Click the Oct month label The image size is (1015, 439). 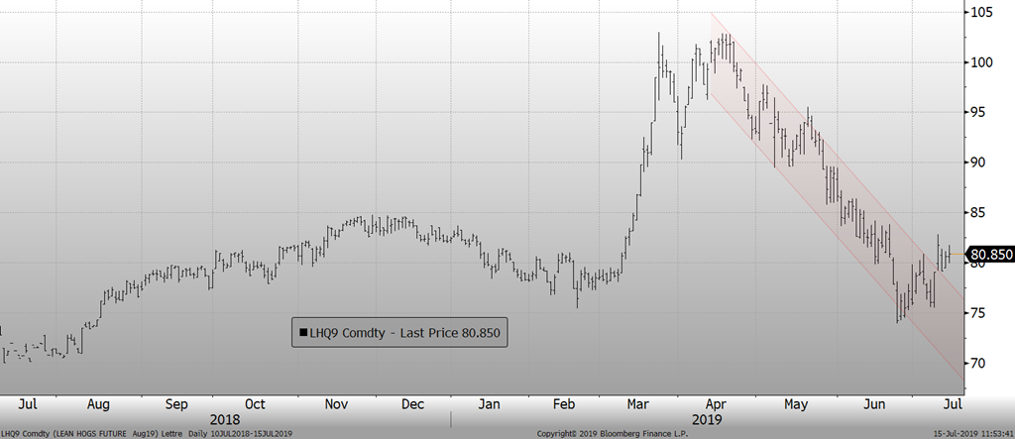click(255, 404)
